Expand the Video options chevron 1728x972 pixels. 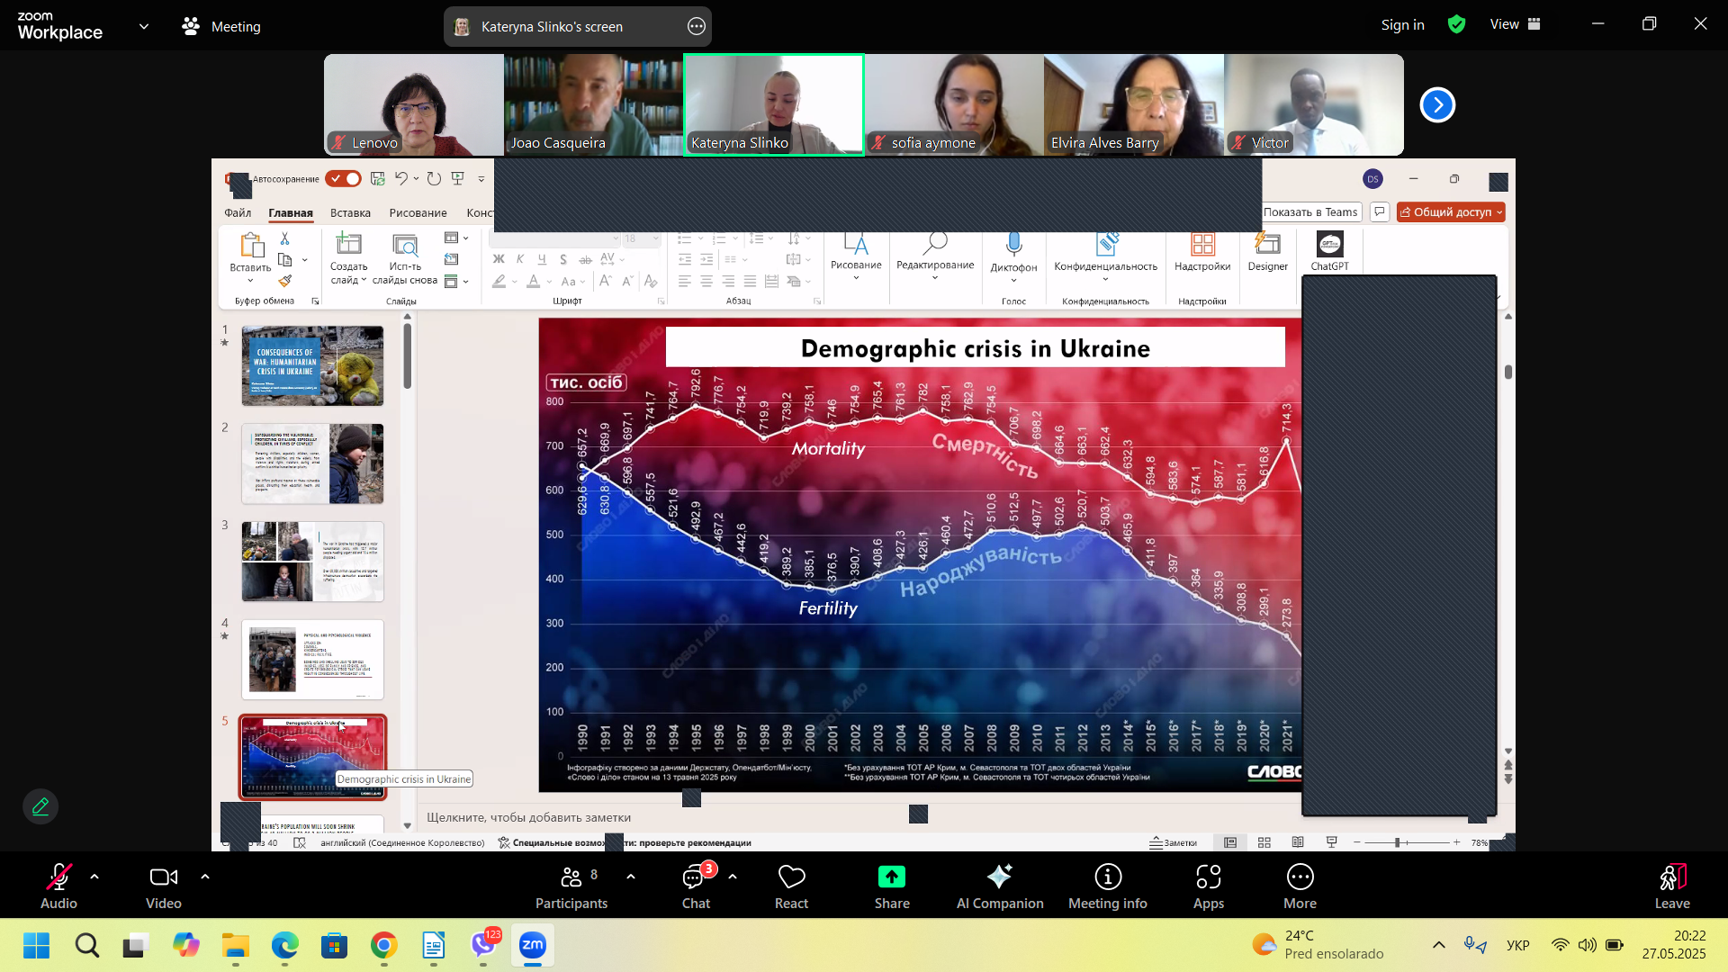[205, 876]
